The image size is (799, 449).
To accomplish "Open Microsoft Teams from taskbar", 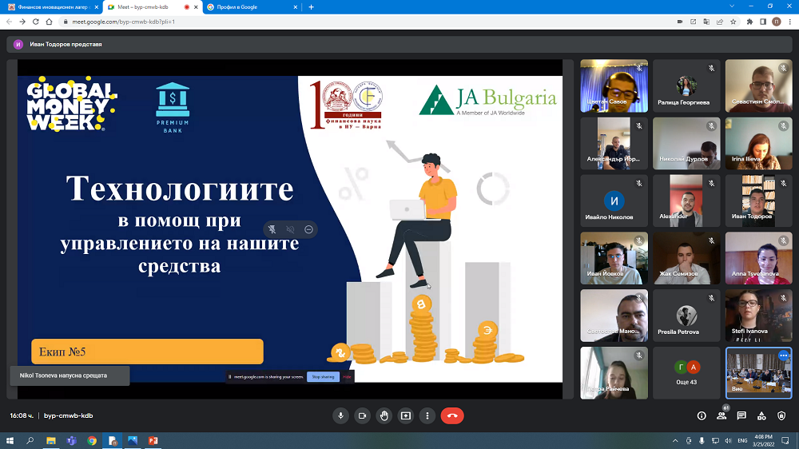I will point(71,440).
